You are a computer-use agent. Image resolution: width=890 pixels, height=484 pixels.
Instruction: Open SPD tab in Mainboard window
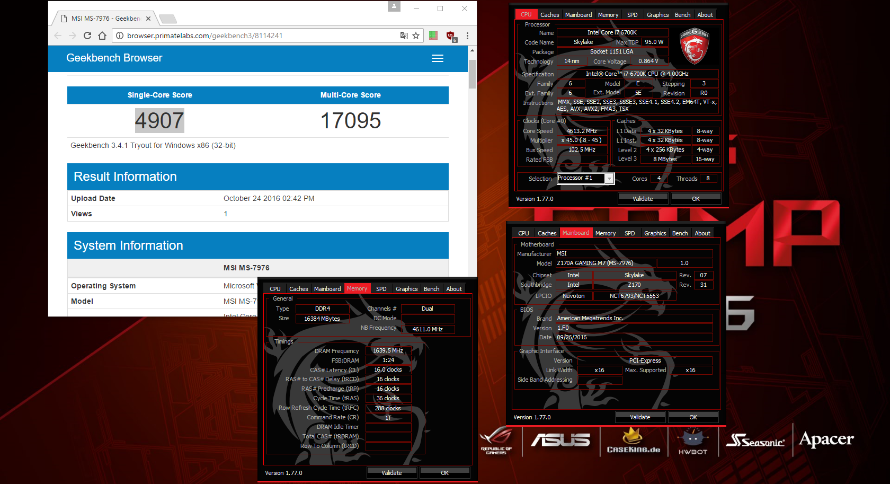630,233
